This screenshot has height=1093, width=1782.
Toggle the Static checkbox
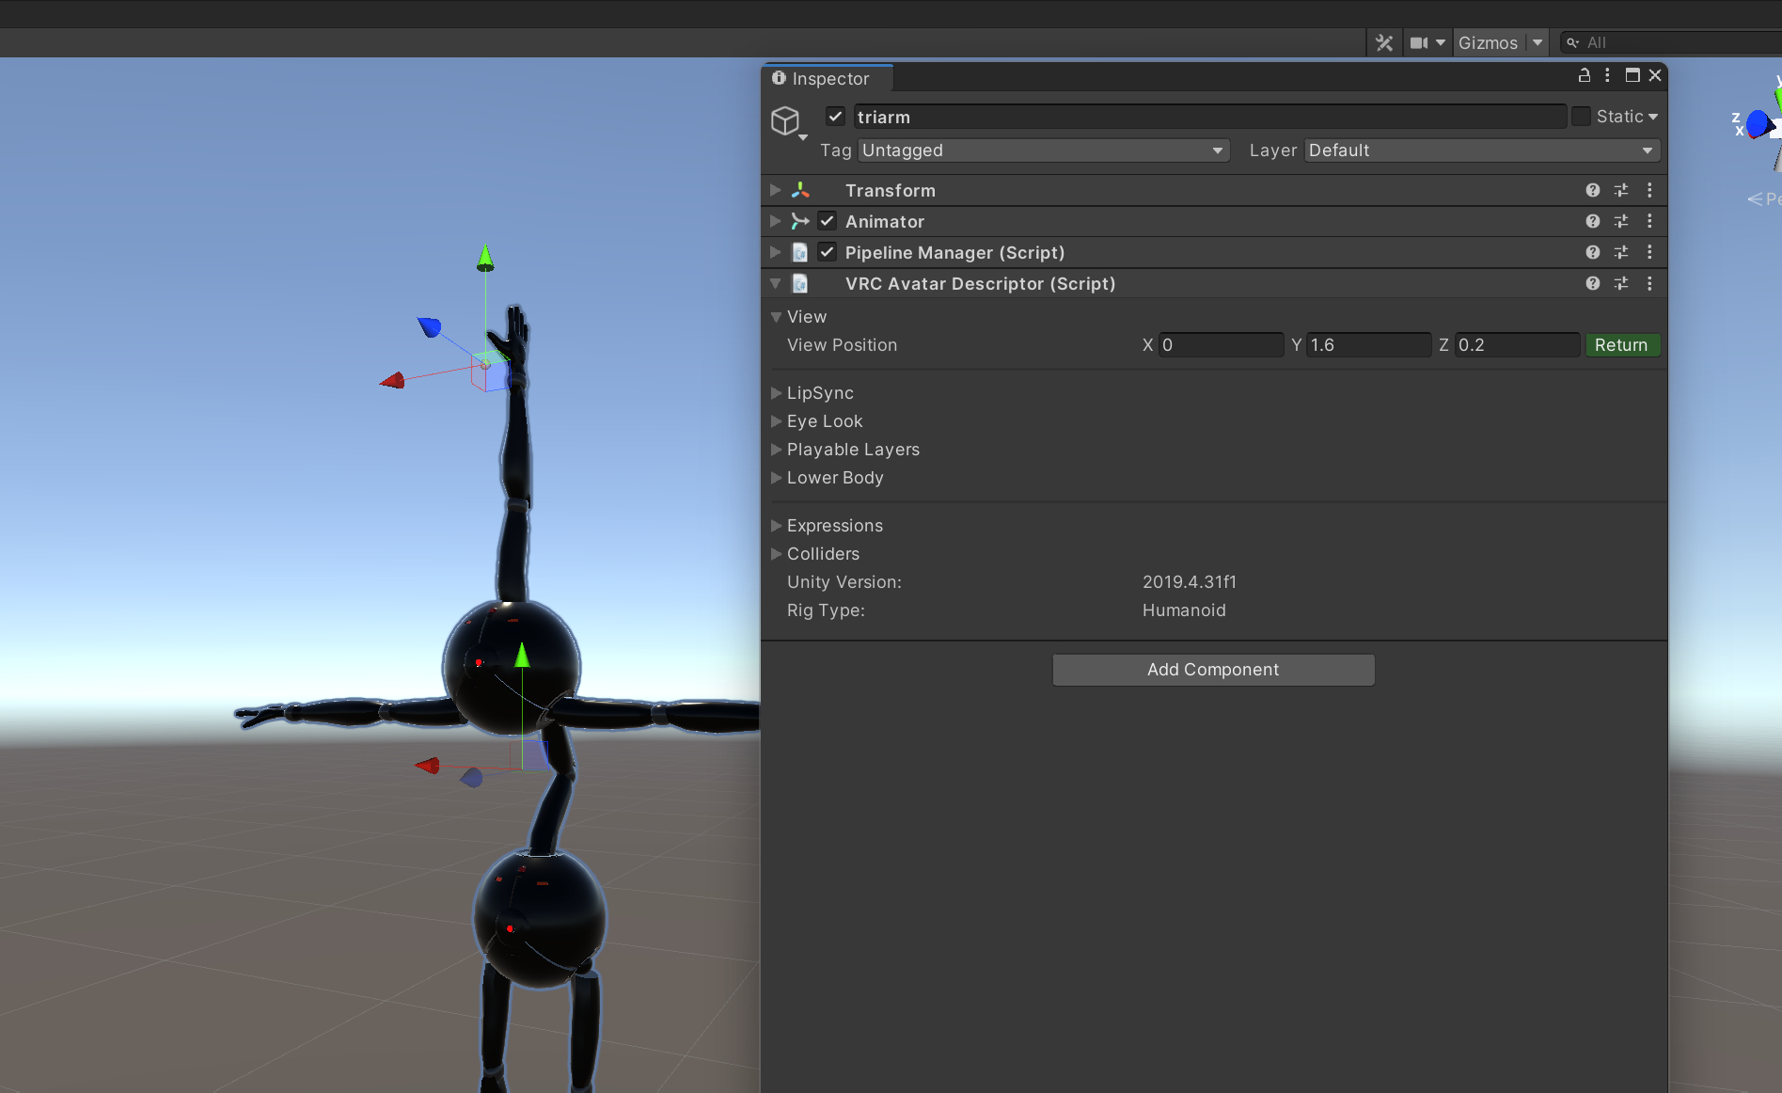coord(1582,117)
